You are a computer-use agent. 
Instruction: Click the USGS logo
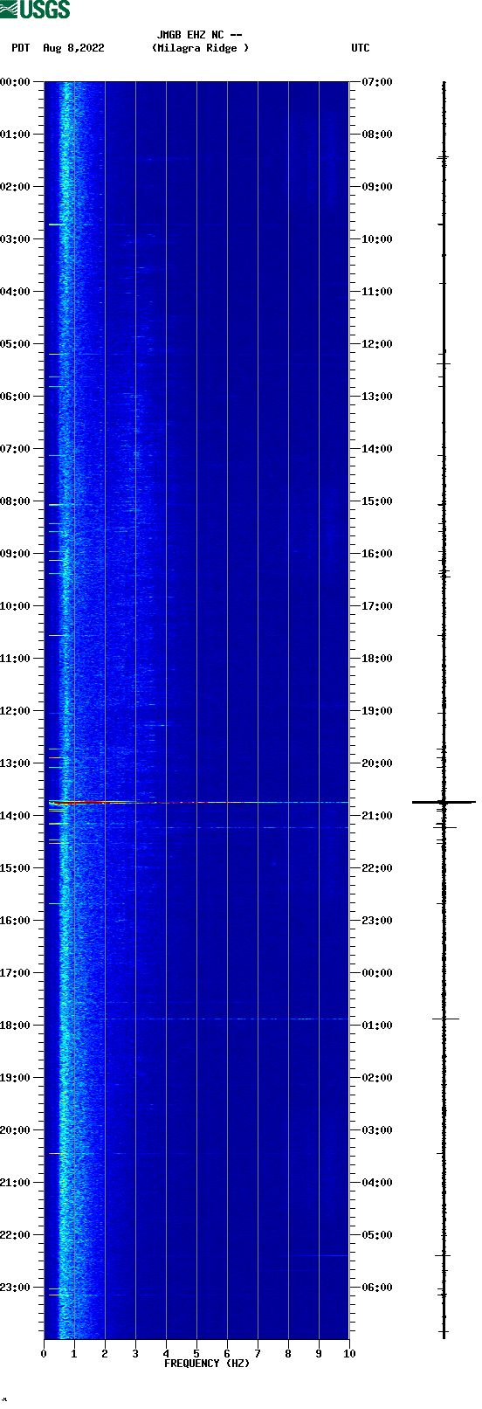click(x=35, y=10)
